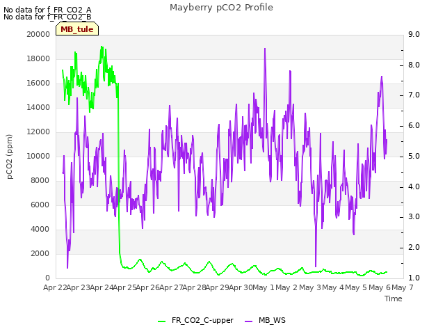This screenshot has height=334, width=445.
Task: Click the 4000 left axis tick label
Action: pyautogui.click(x=40, y=230)
